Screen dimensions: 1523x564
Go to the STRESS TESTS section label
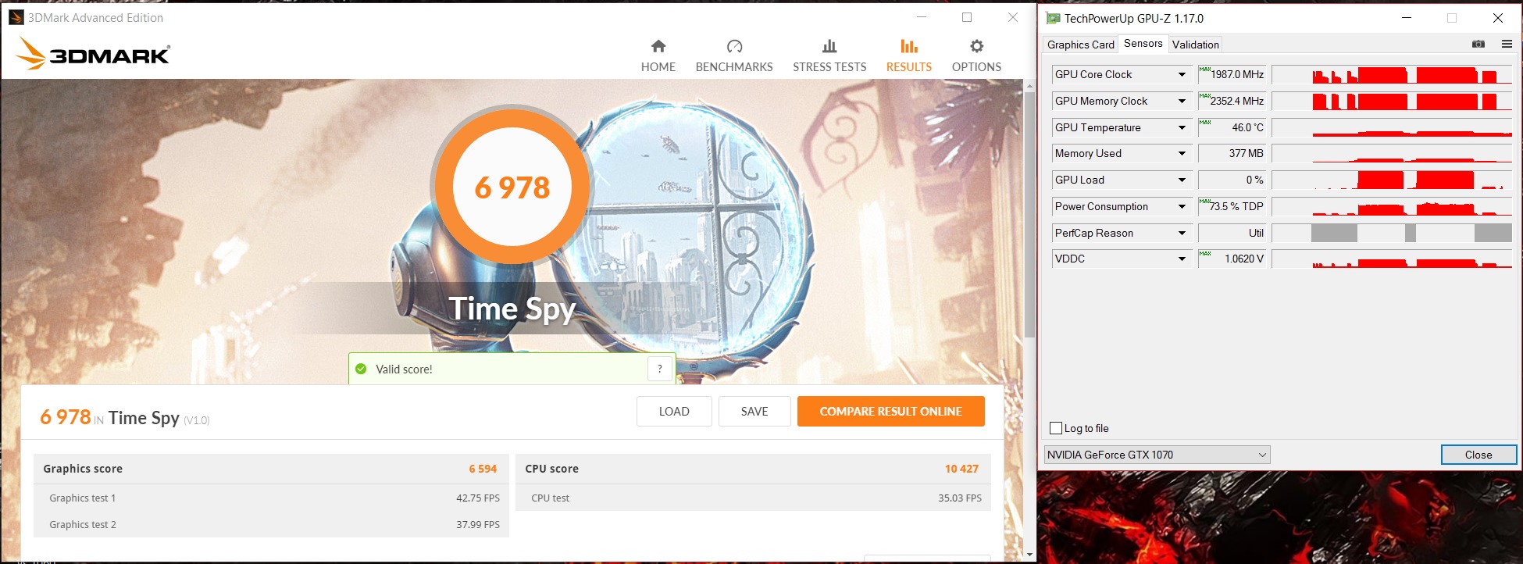[829, 67]
